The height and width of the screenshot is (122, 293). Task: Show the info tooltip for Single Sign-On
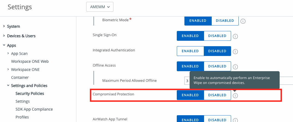pos(235,36)
